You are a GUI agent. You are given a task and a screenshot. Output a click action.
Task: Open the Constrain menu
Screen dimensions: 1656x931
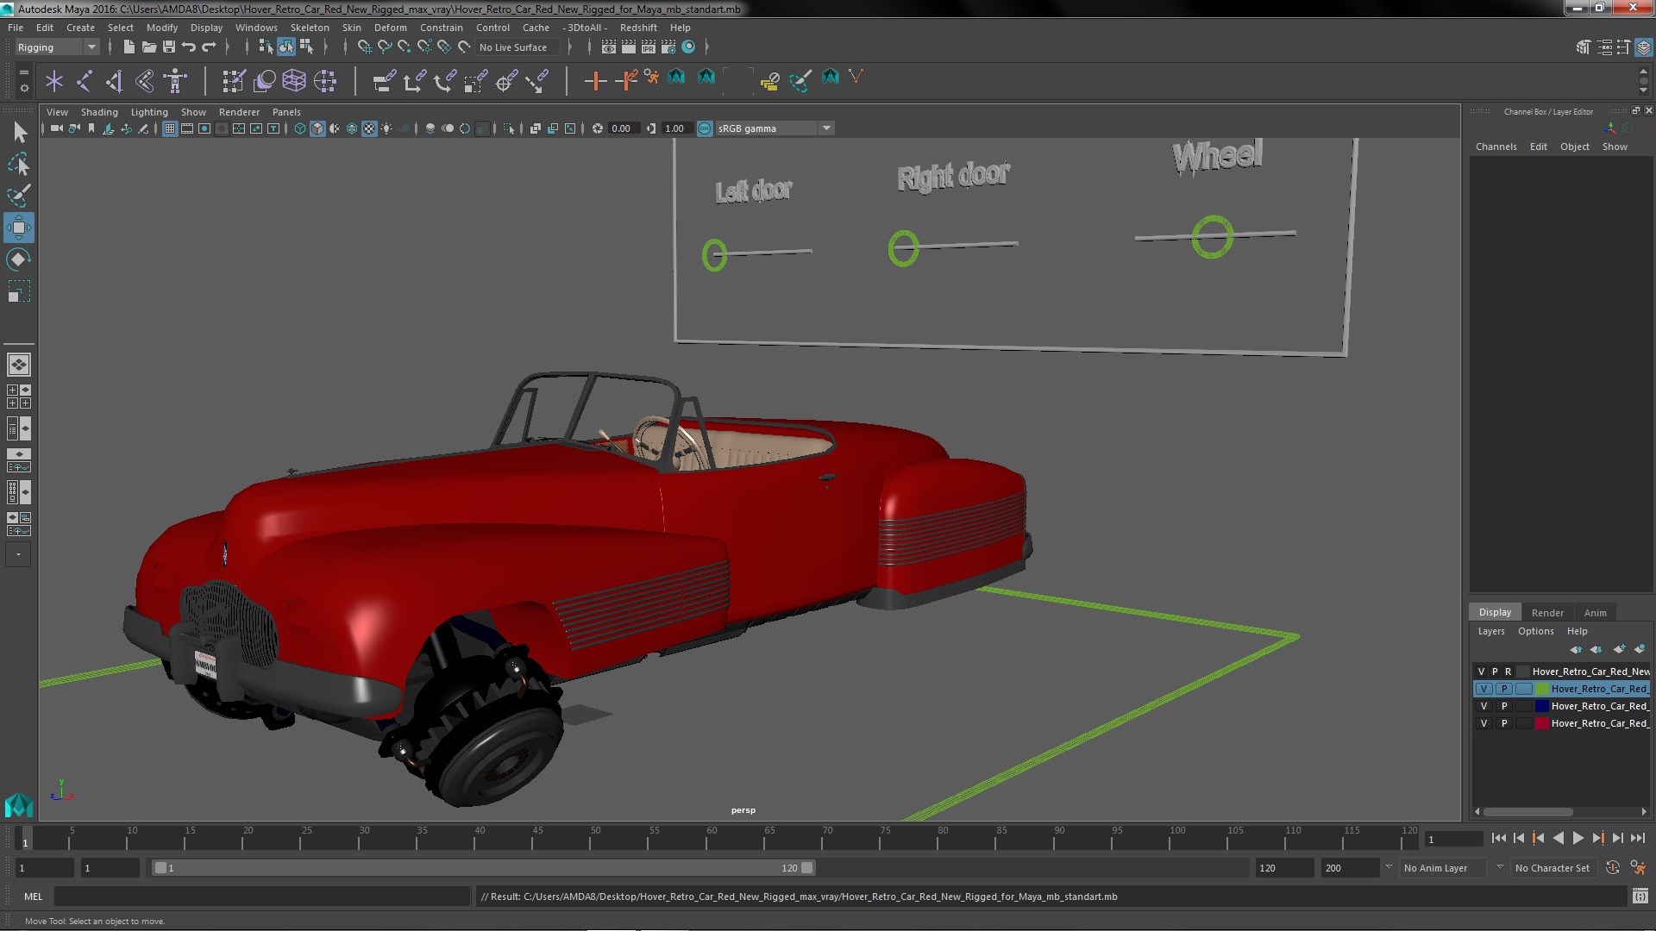(x=442, y=28)
